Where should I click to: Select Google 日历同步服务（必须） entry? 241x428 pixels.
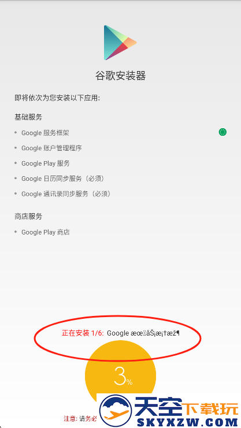coord(63,178)
